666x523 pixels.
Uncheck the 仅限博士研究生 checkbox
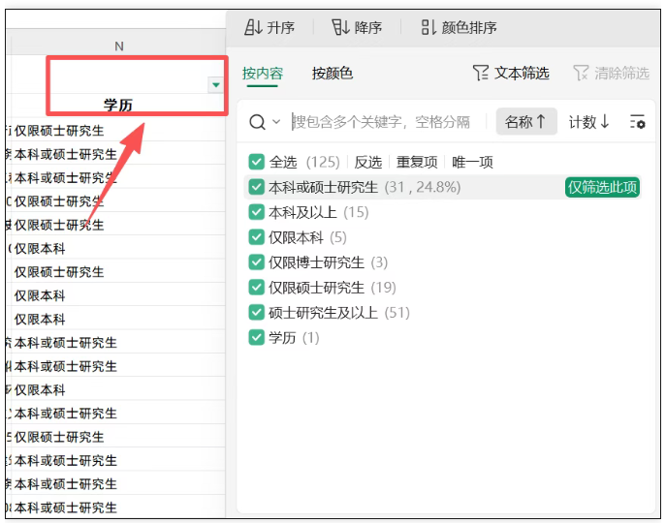click(257, 262)
